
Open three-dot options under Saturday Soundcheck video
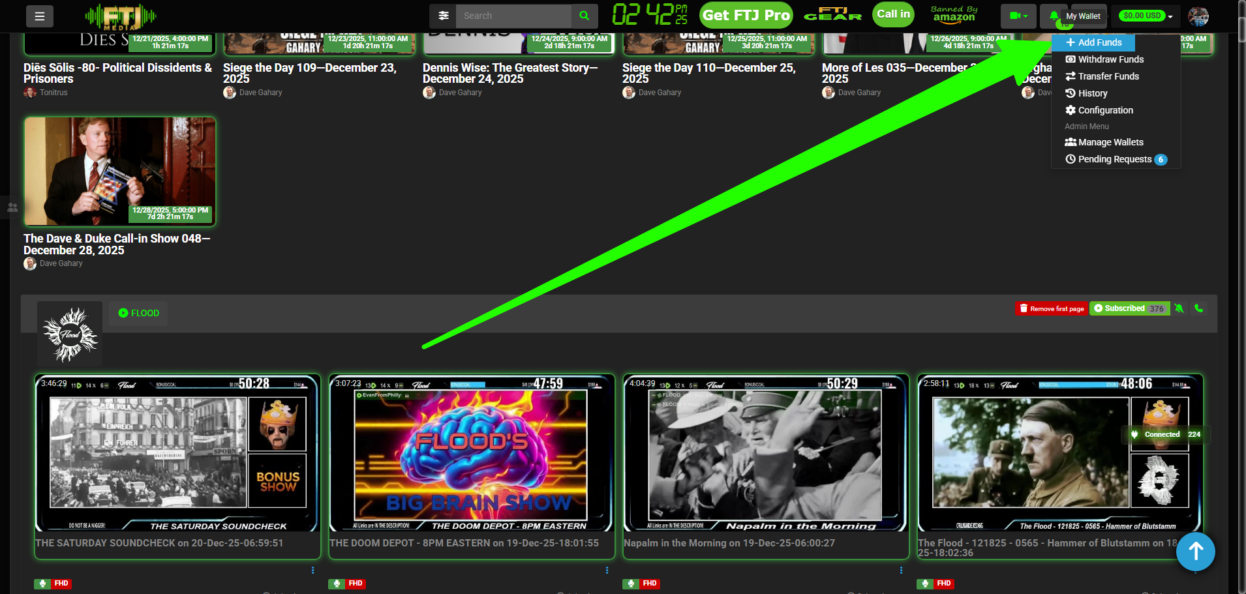pyautogui.click(x=313, y=570)
